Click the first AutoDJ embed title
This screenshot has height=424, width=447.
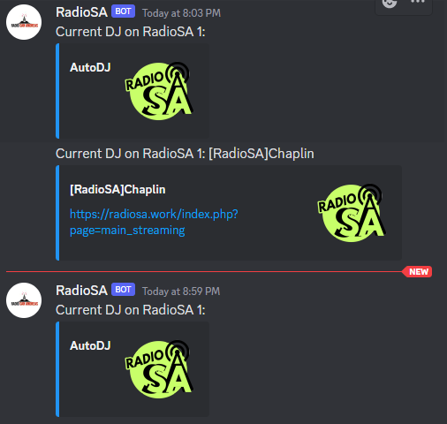(x=90, y=67)
